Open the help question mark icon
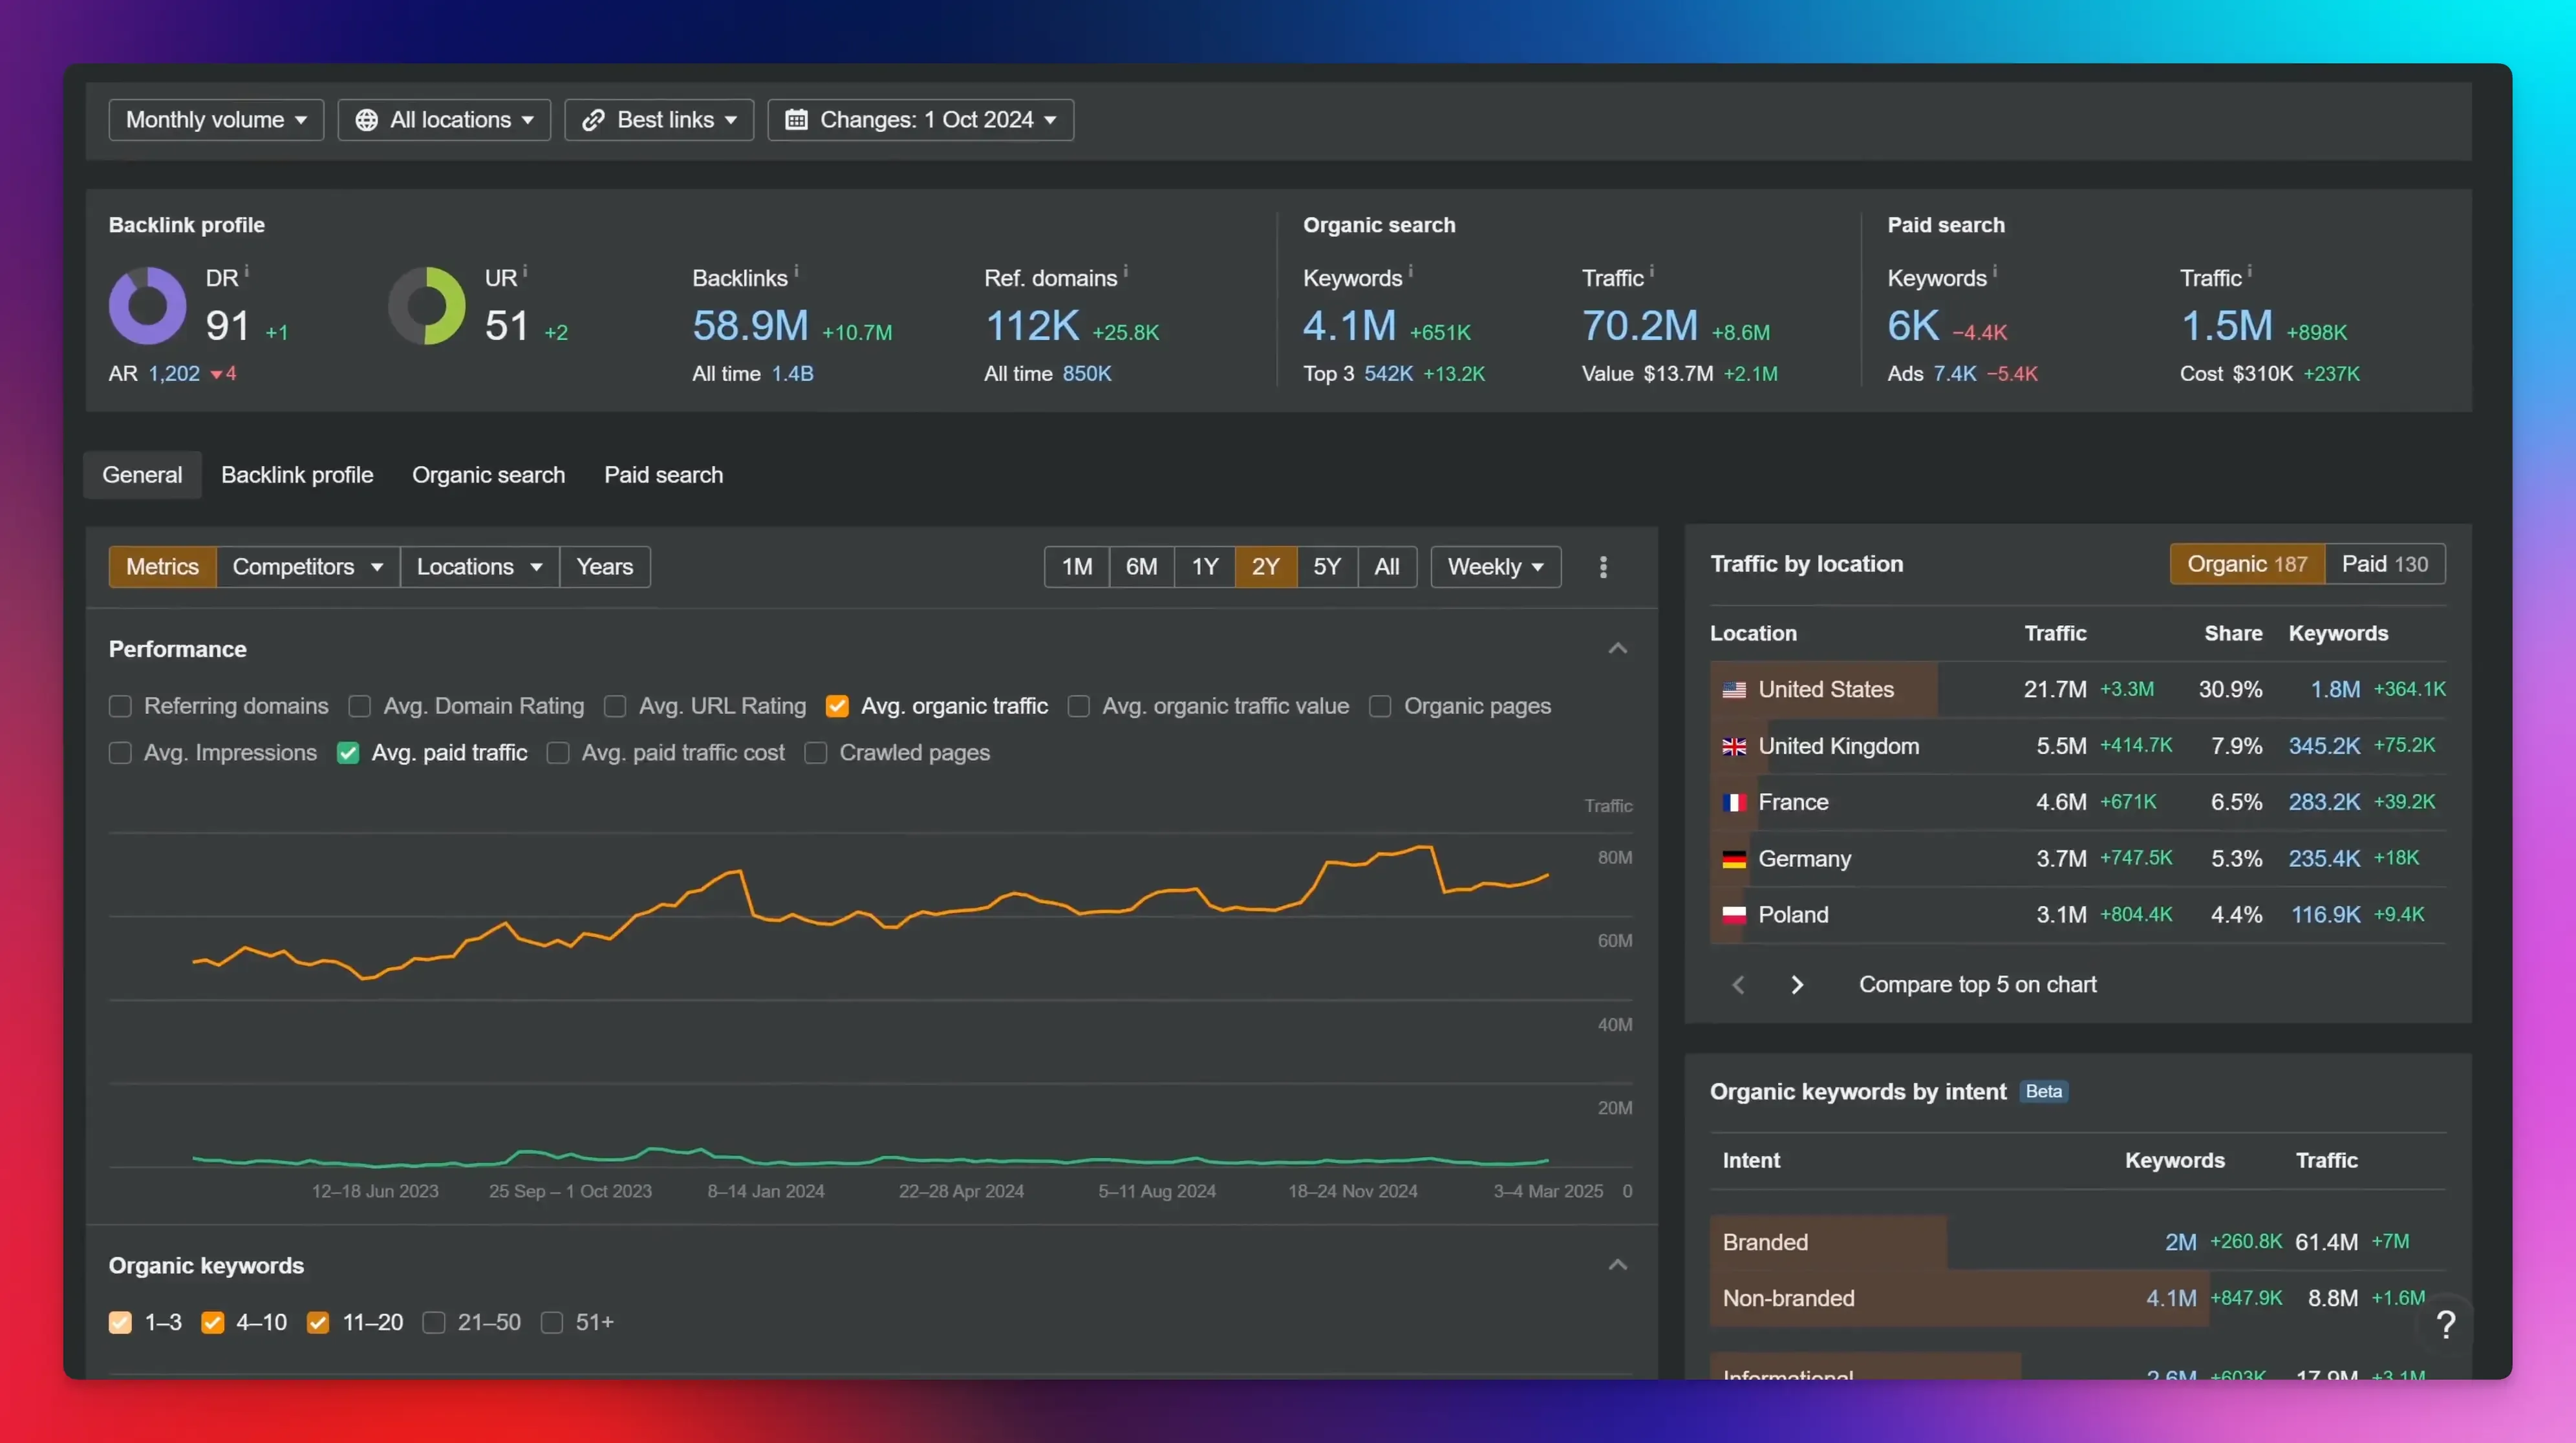The height and width of the screenshot is (1443, 2576). pyautogui.click(x=2446, y=1324)
